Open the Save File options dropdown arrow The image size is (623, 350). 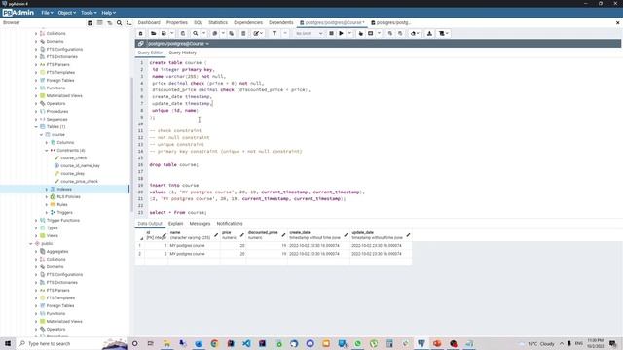(171, 34)
